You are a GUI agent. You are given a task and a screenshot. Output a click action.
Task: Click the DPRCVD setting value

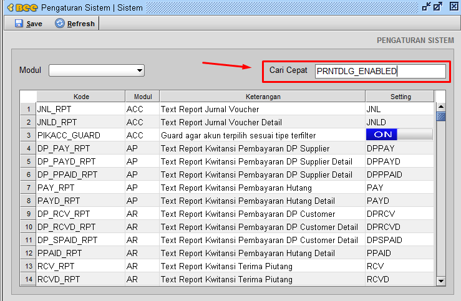399,227
